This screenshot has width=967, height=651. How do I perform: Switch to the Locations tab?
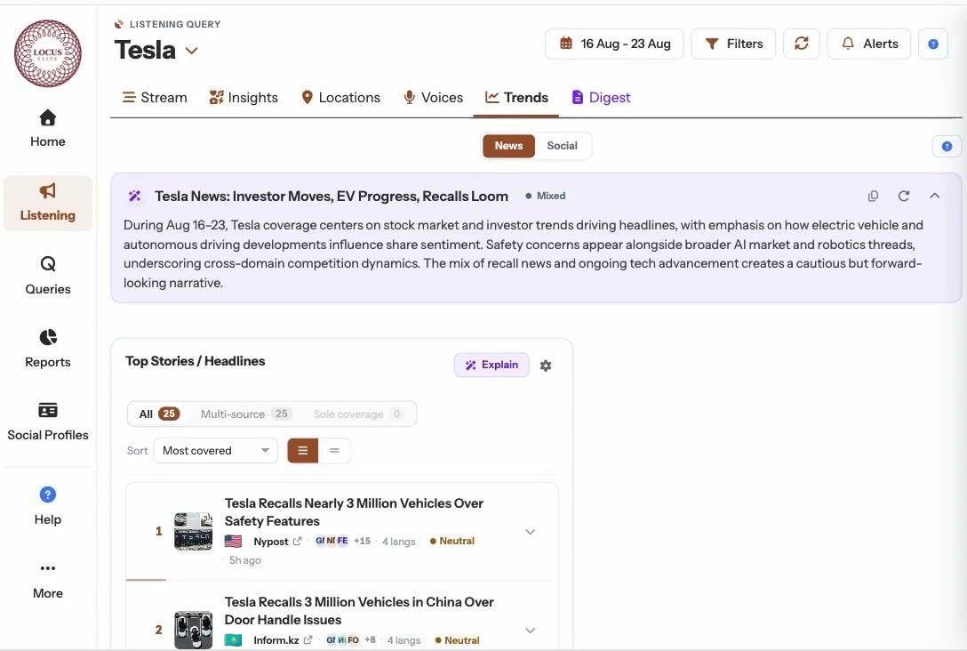tap(341, 98)
